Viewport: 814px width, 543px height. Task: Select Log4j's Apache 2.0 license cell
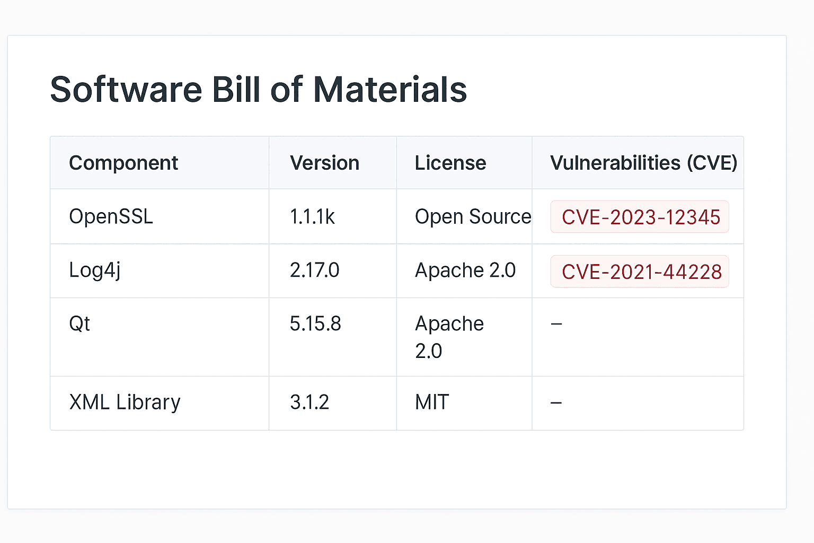(x=465, y=270)
